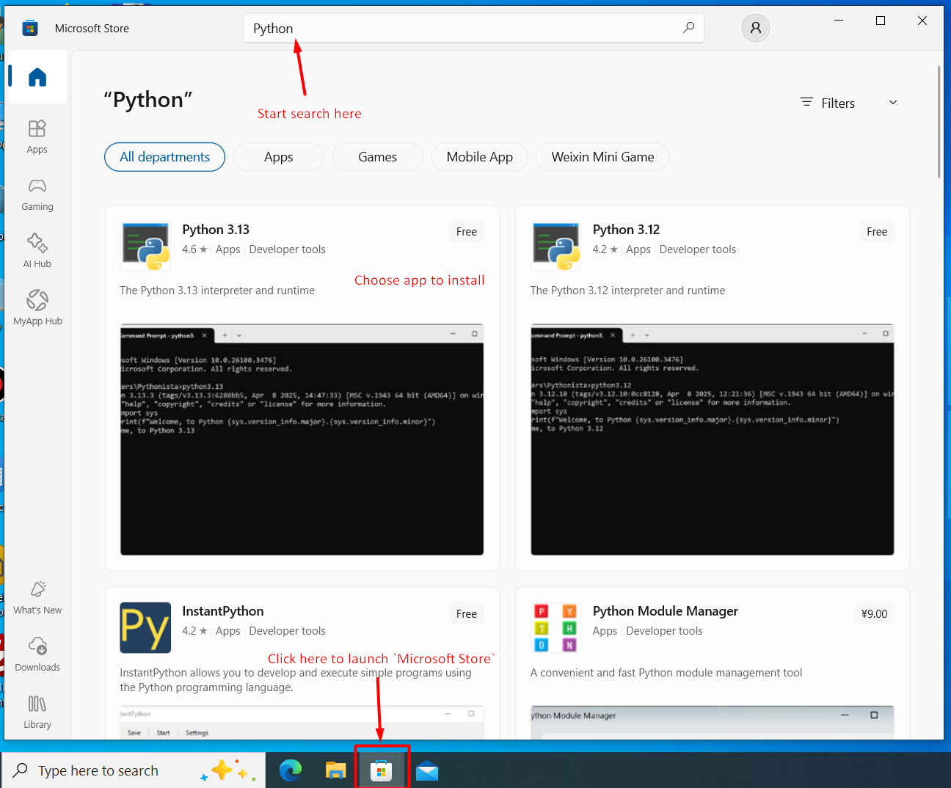Image resolution: width=951 pixels, height=788 pixels.
Task: Open Apps in the sidebar
Action: click(37, 137)
